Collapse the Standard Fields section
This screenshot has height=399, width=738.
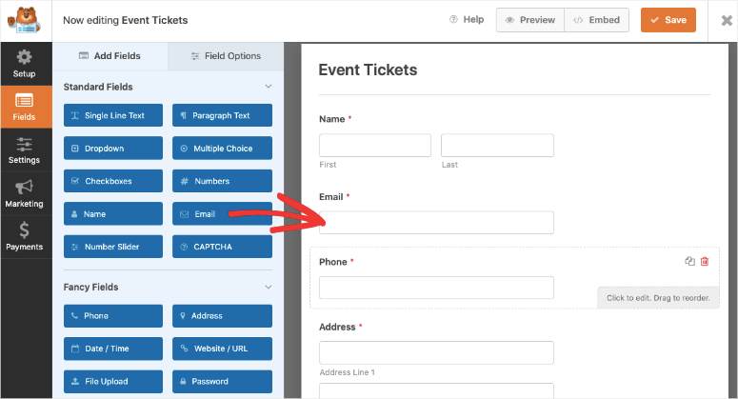(x=268, y=87)
